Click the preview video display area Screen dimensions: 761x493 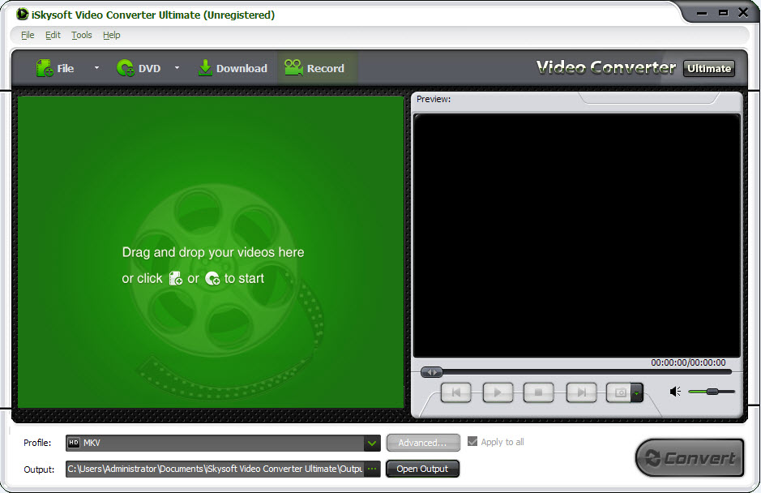click(576, 236)
